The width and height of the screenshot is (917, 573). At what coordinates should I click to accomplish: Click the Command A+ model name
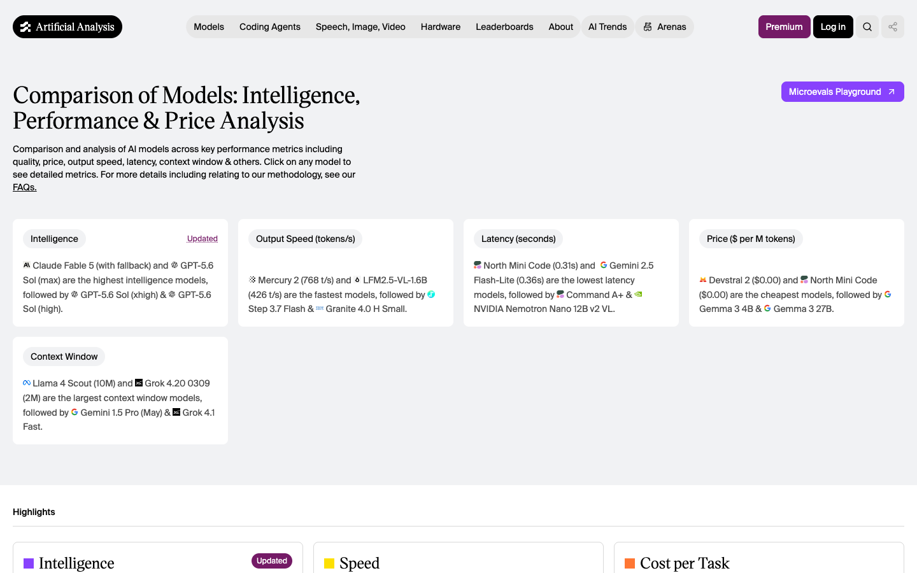tap(595, 294)
